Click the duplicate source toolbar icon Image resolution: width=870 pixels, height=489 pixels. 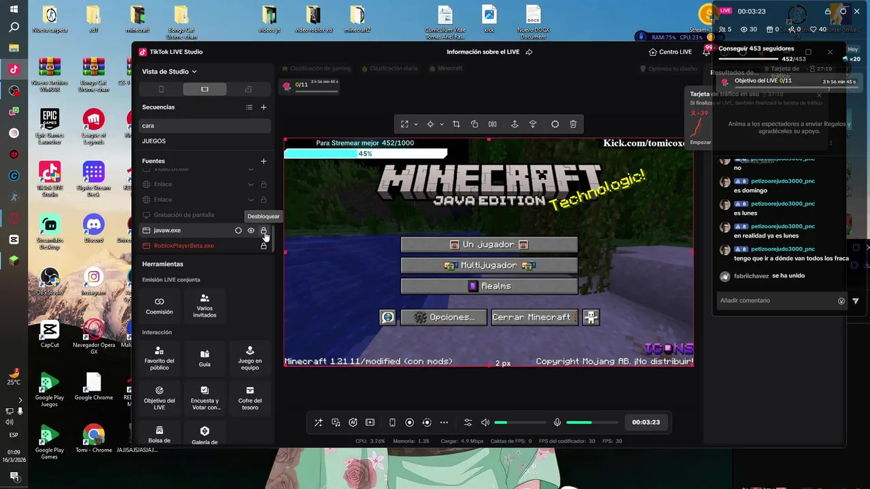click(x=474, y=124)
